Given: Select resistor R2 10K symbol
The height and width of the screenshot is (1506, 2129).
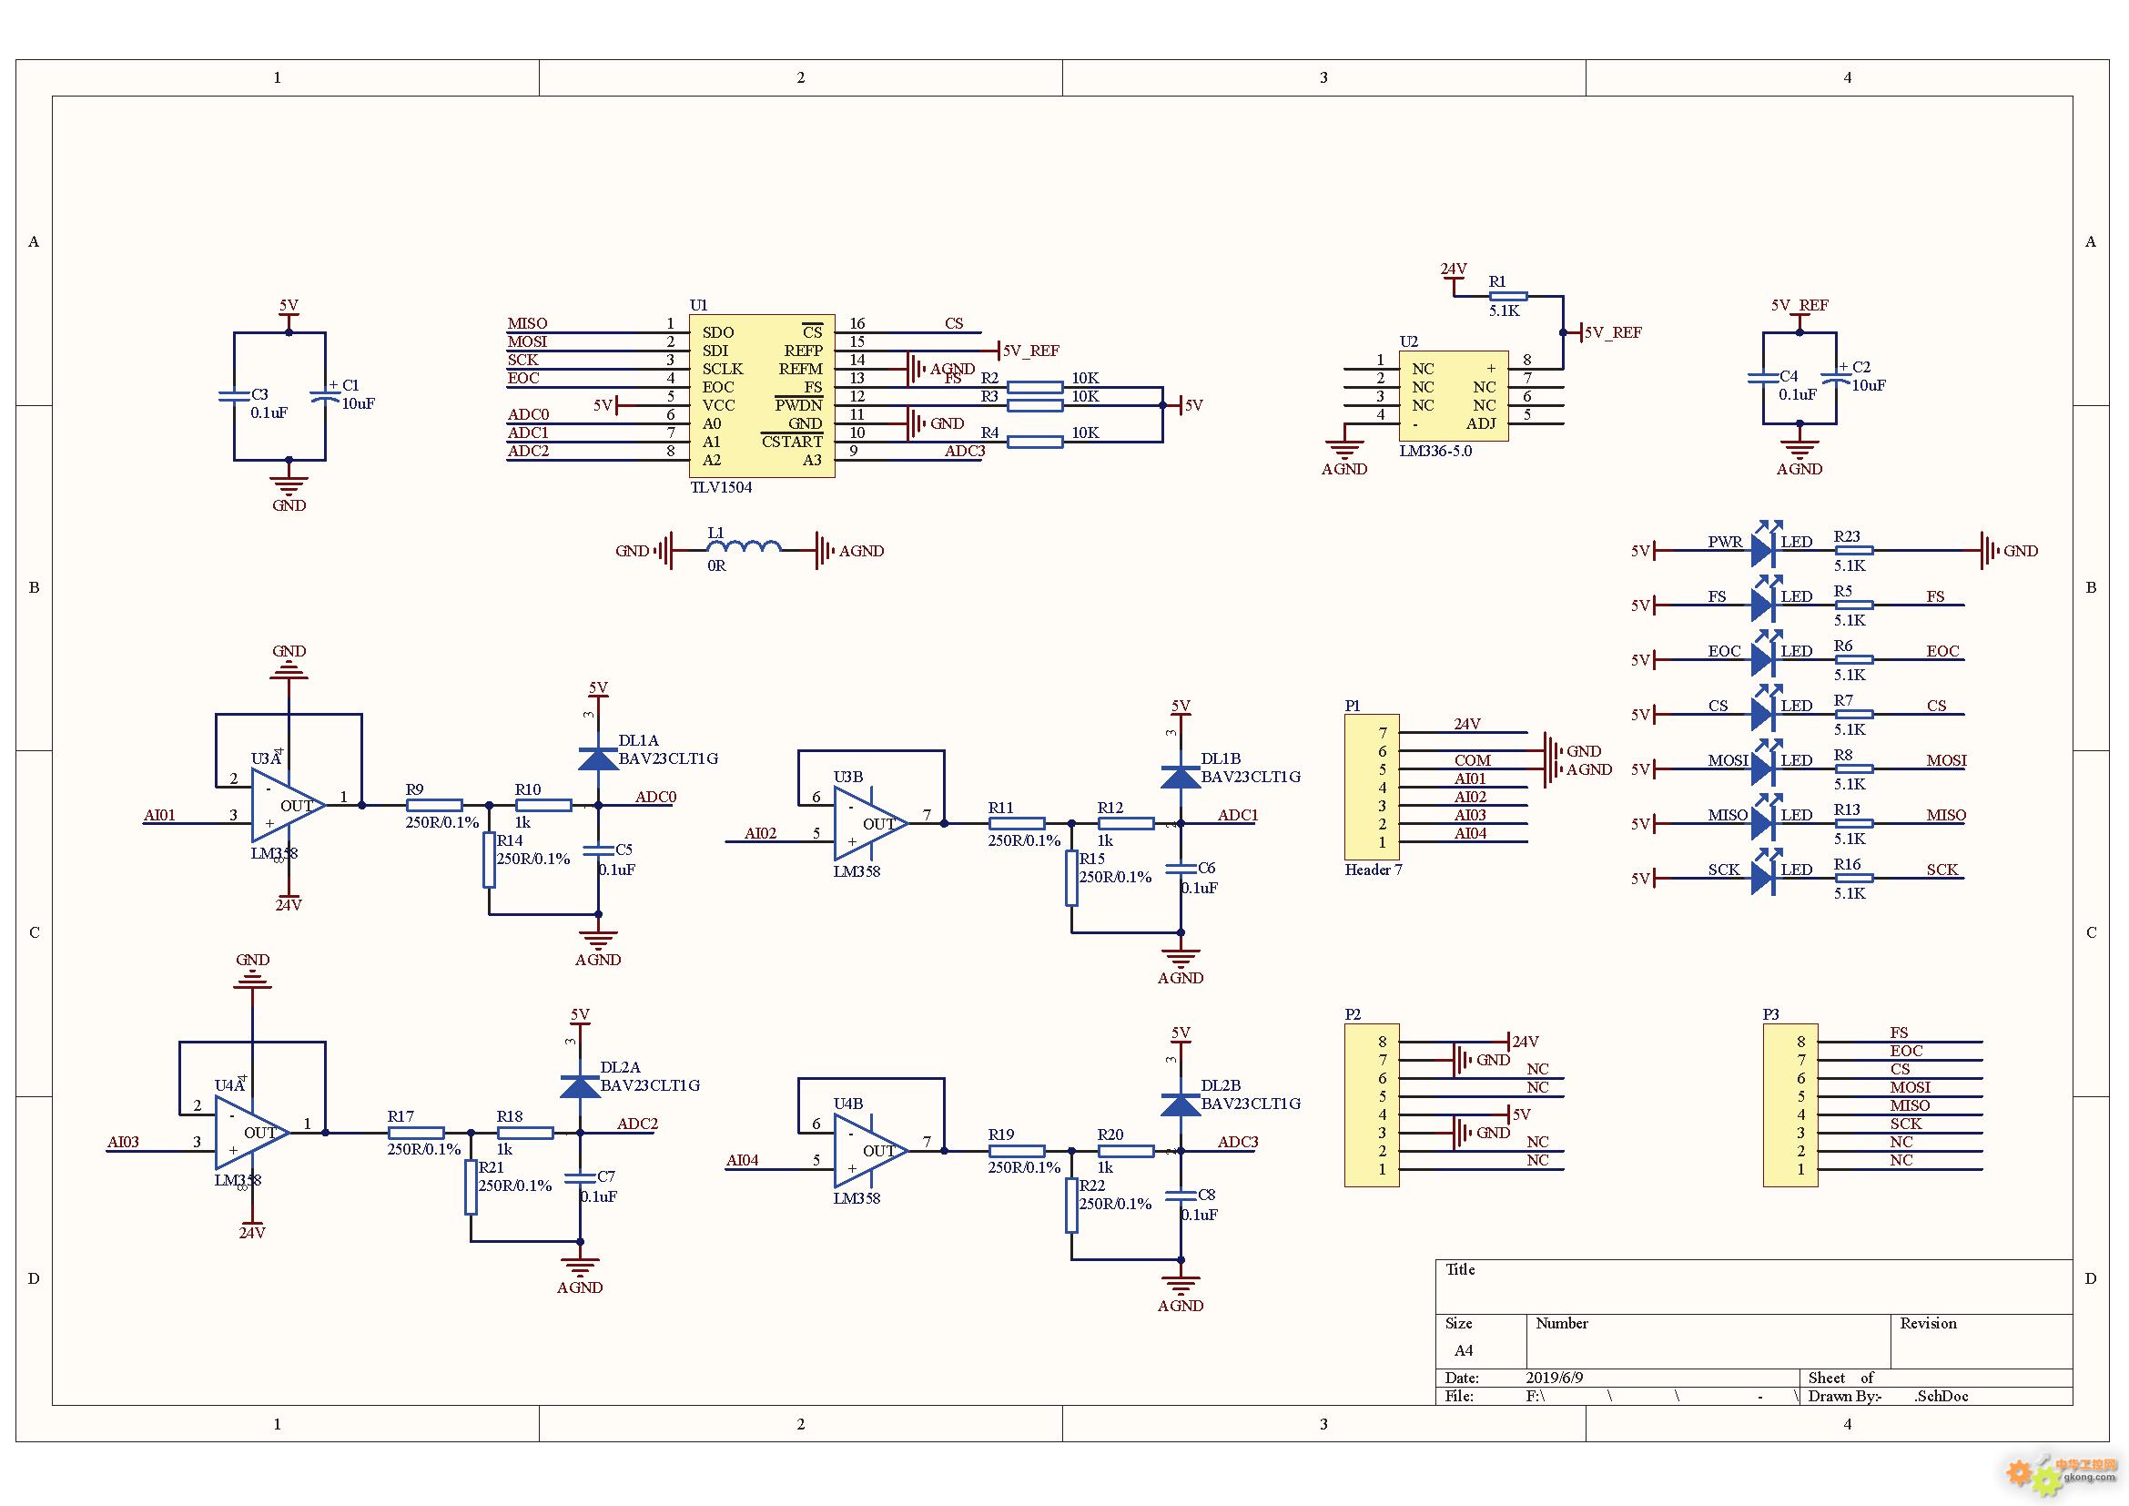Looking at the screenshot, I should [1035, 387].
